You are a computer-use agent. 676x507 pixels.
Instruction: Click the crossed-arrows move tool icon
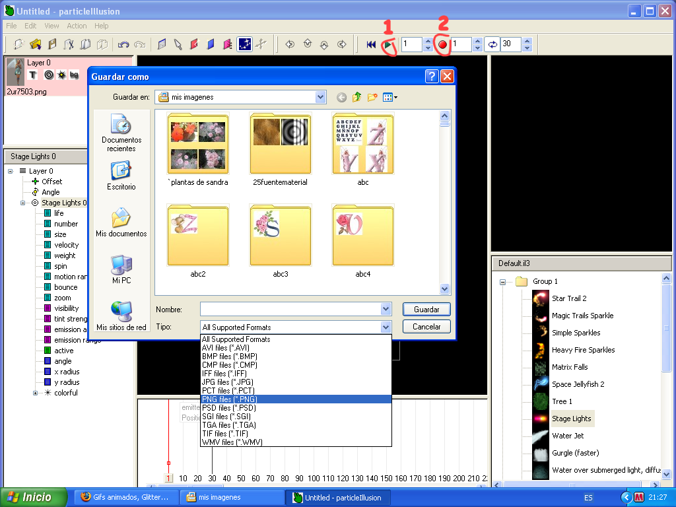click(261, 44)
